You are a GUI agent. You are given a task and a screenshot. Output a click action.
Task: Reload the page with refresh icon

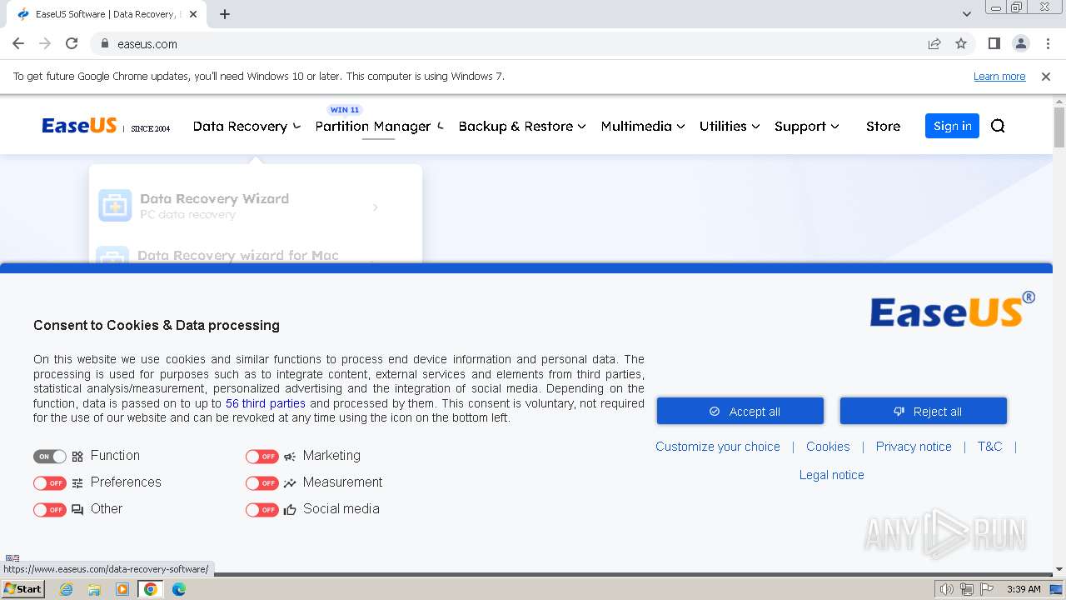point(72,43)
